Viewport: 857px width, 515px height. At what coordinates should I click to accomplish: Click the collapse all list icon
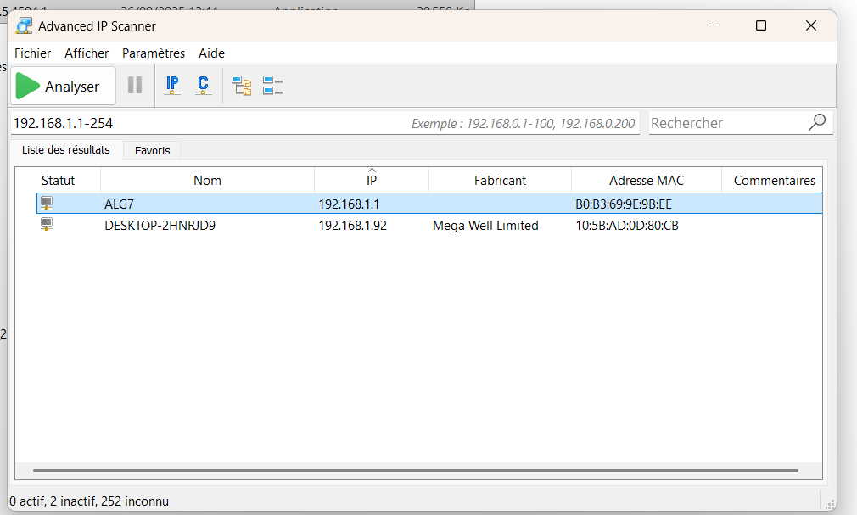click(272, 86)
